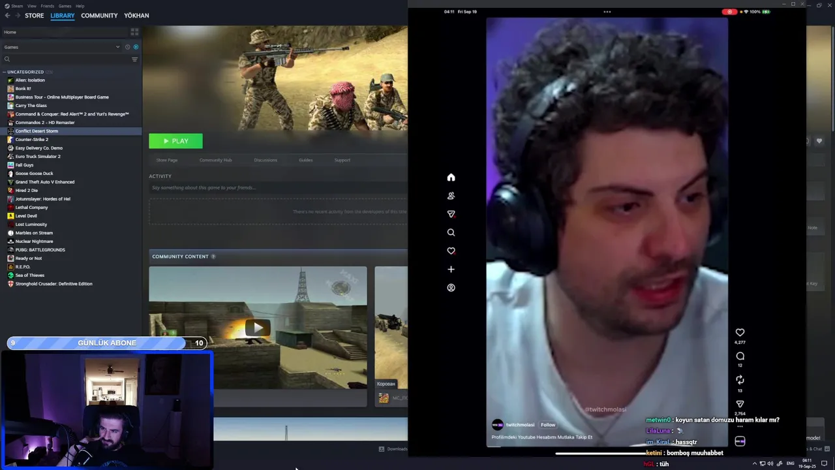Collapse the UNCATEGORIZED games group
The height and width of the screenshot is (470, 835).
(x=5, y=72)
